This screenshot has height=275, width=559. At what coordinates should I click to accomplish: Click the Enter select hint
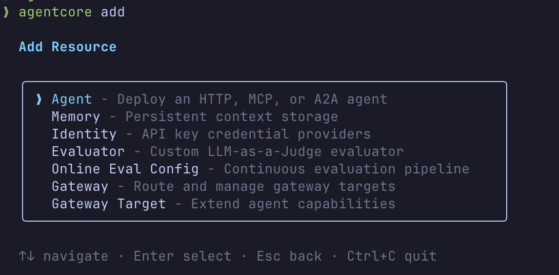tap(183, 256)
